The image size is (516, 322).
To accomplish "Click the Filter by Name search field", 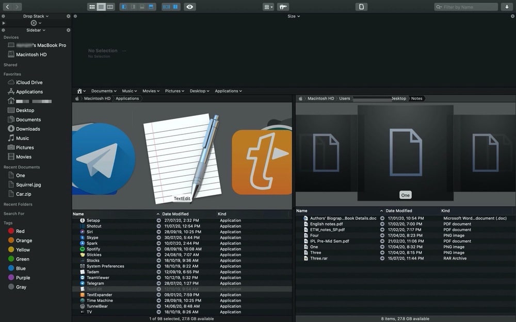I will point(466,7).
